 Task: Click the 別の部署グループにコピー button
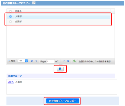[62, 101]
